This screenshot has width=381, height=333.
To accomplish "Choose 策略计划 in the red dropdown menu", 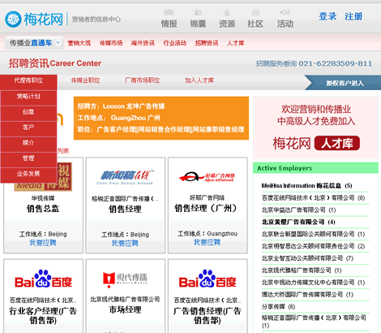I will (28, 97).
